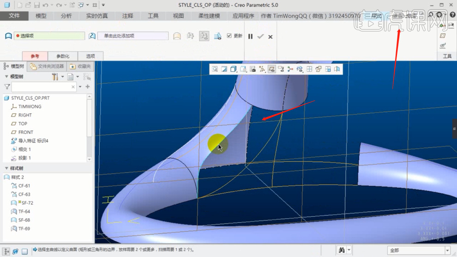Click the camera snapshot view icon
The height and width of the screenshot is (257, 457).
pyautogui.click(x=253, y=69)
